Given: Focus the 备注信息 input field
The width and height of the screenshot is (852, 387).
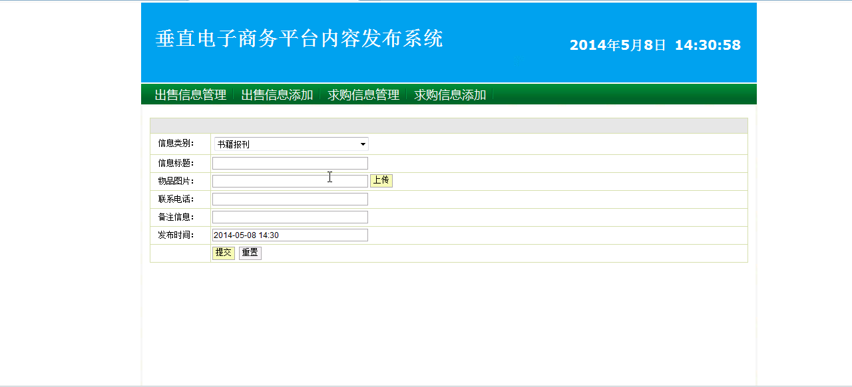Looking at the screenshot, I should pos(290,217).
